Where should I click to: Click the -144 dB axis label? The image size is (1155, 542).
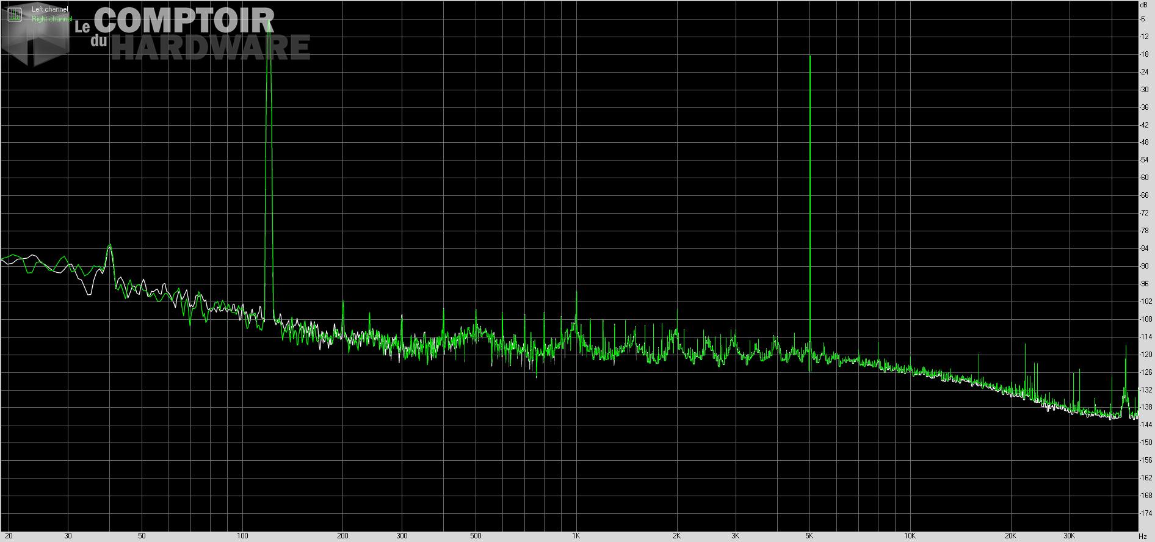pos(1145,424)
